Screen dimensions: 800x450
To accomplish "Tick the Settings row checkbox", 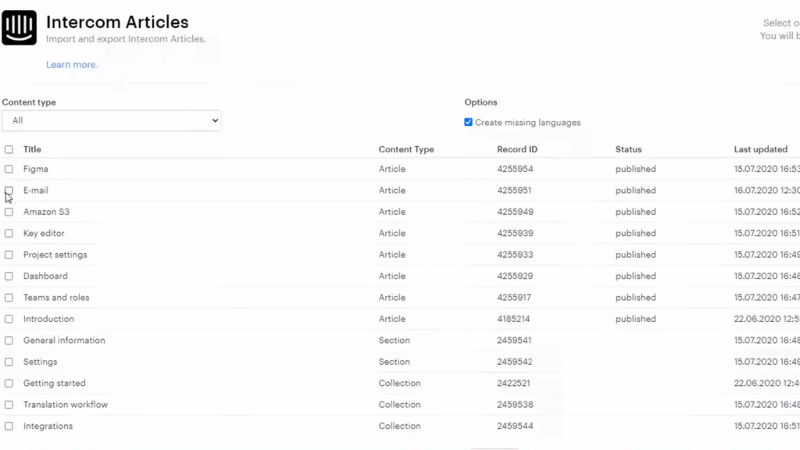I will click(x=9, y=362).
